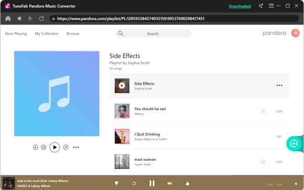Open HARDY & Lainey Wilson artist link
304x190 pixels.
33,186
